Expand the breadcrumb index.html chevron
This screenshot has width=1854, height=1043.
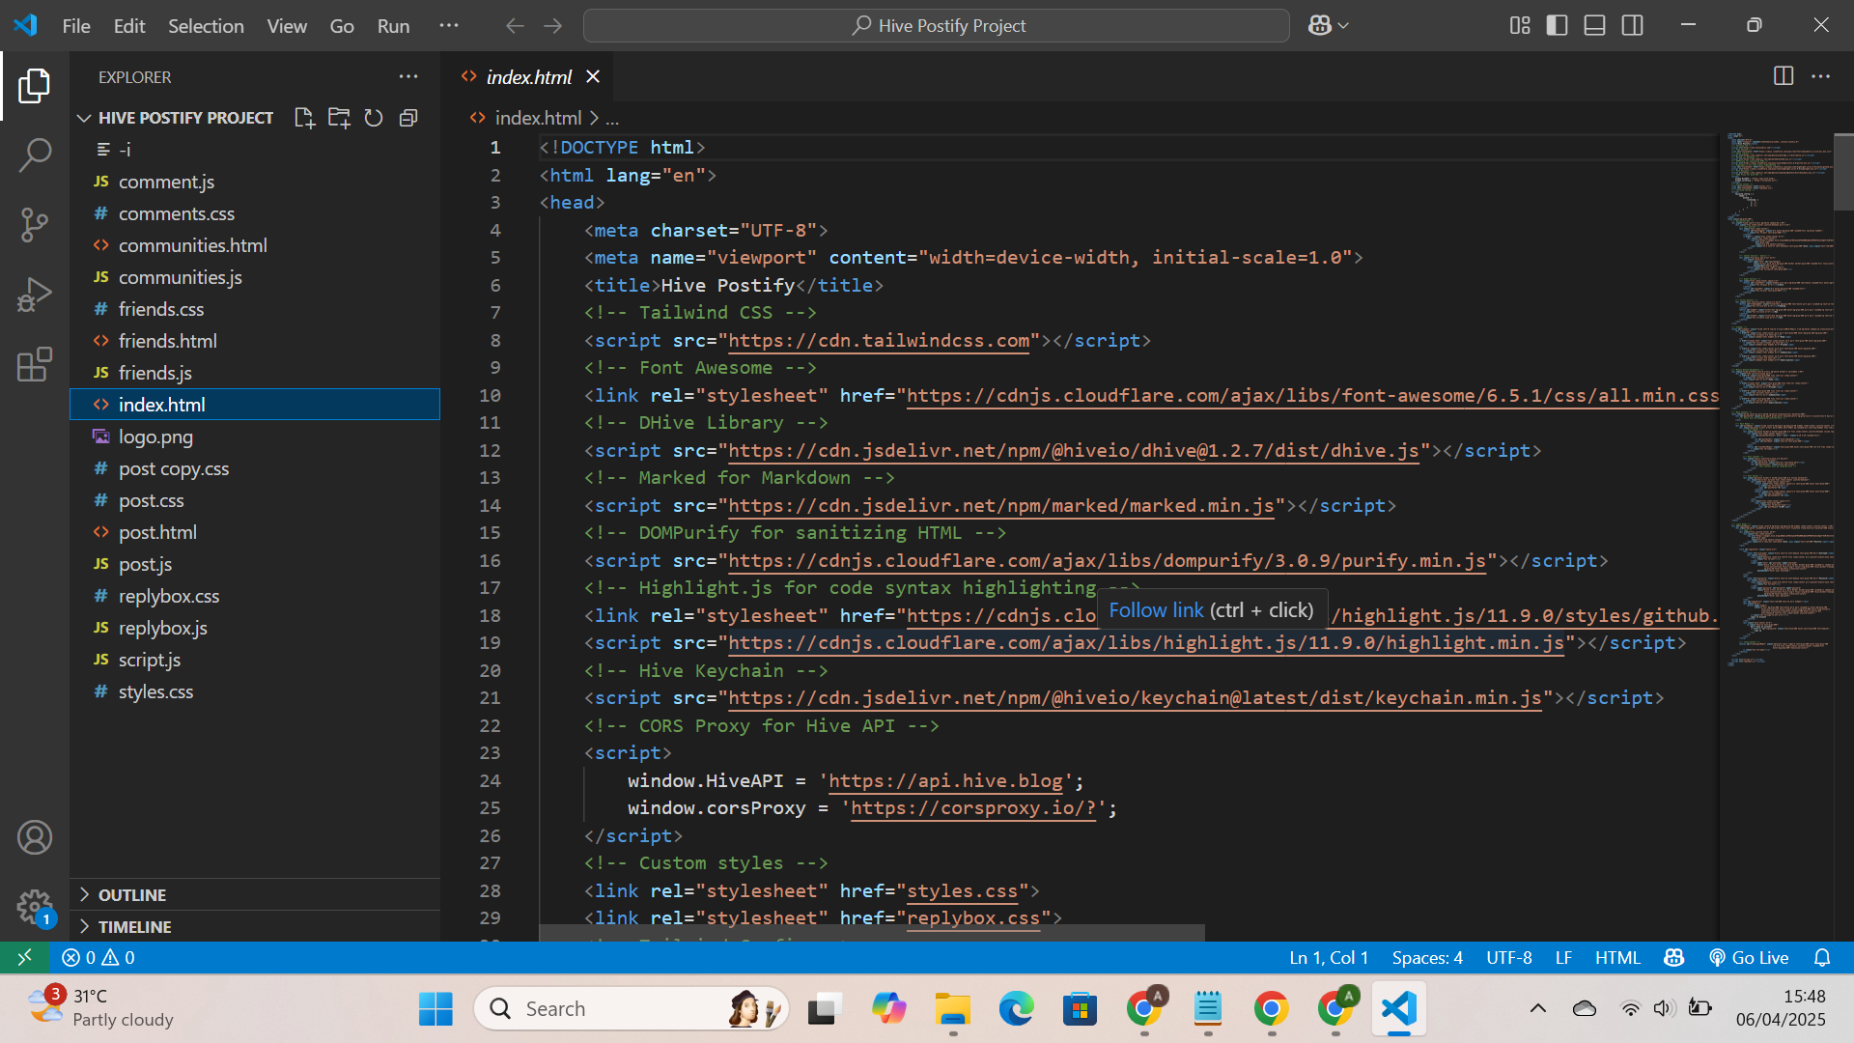[594, 118]
